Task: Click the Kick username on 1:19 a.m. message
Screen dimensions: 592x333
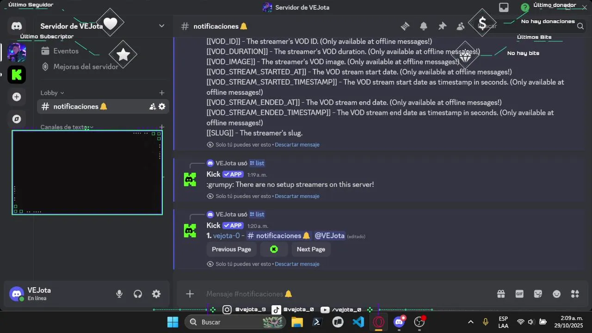Action: (x=213, y=174)
